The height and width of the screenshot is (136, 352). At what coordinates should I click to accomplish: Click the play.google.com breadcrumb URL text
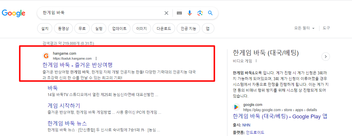point(280,110)
